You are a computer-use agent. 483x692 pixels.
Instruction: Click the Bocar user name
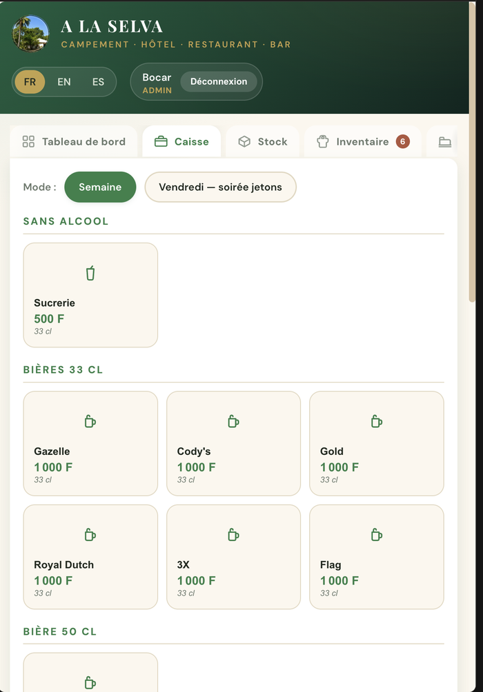pyautogui.click(x=157, y=77)
